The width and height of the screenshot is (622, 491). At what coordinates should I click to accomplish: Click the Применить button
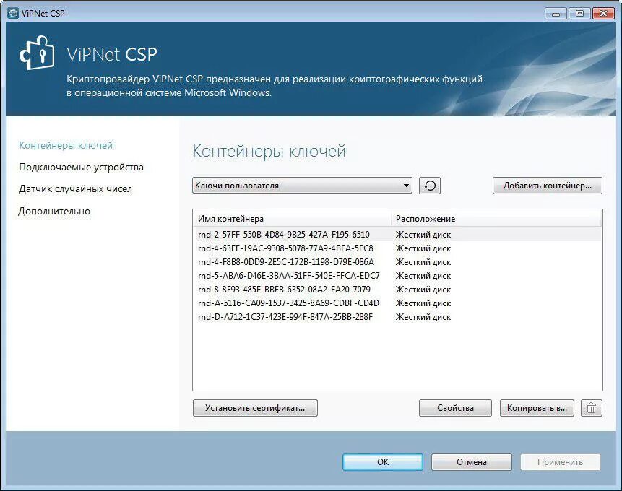click(560, 462)
